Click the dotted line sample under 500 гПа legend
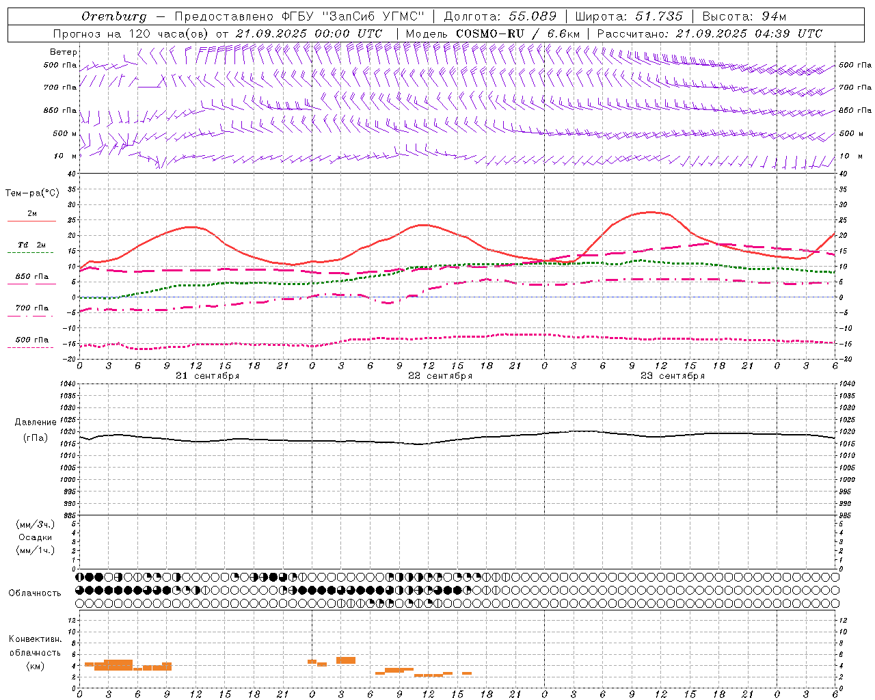The image size is (875, 700). point(31,347)
